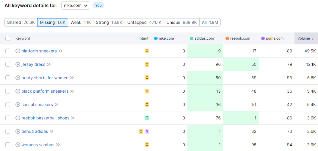
Task: Click adidas.com position 9 for platform sneakers
Action: coord(220,51)
